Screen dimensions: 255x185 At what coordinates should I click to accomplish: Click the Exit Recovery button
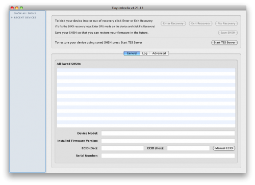[x=200, y=23]
